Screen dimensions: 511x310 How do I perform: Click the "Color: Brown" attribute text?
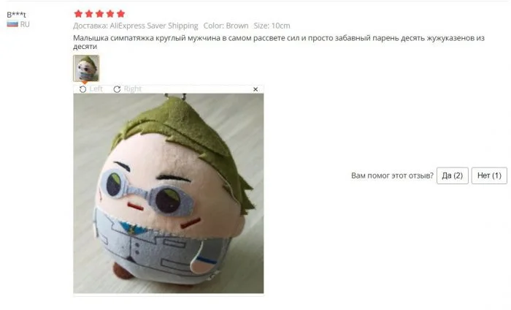[226, 26]
